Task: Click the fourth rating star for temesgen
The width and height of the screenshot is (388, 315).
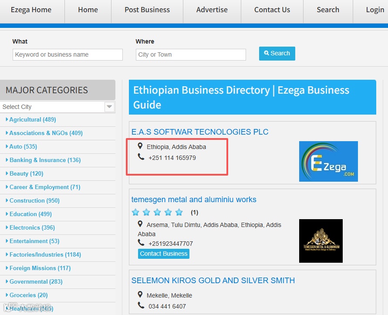Action: 168,212
